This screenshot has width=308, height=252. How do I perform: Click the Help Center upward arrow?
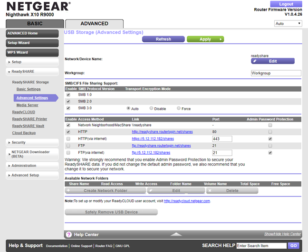(176, 234)
